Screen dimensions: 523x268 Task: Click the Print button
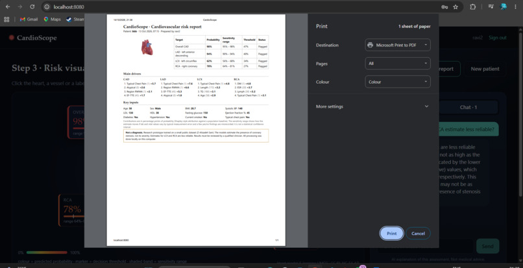pos(391,234)
